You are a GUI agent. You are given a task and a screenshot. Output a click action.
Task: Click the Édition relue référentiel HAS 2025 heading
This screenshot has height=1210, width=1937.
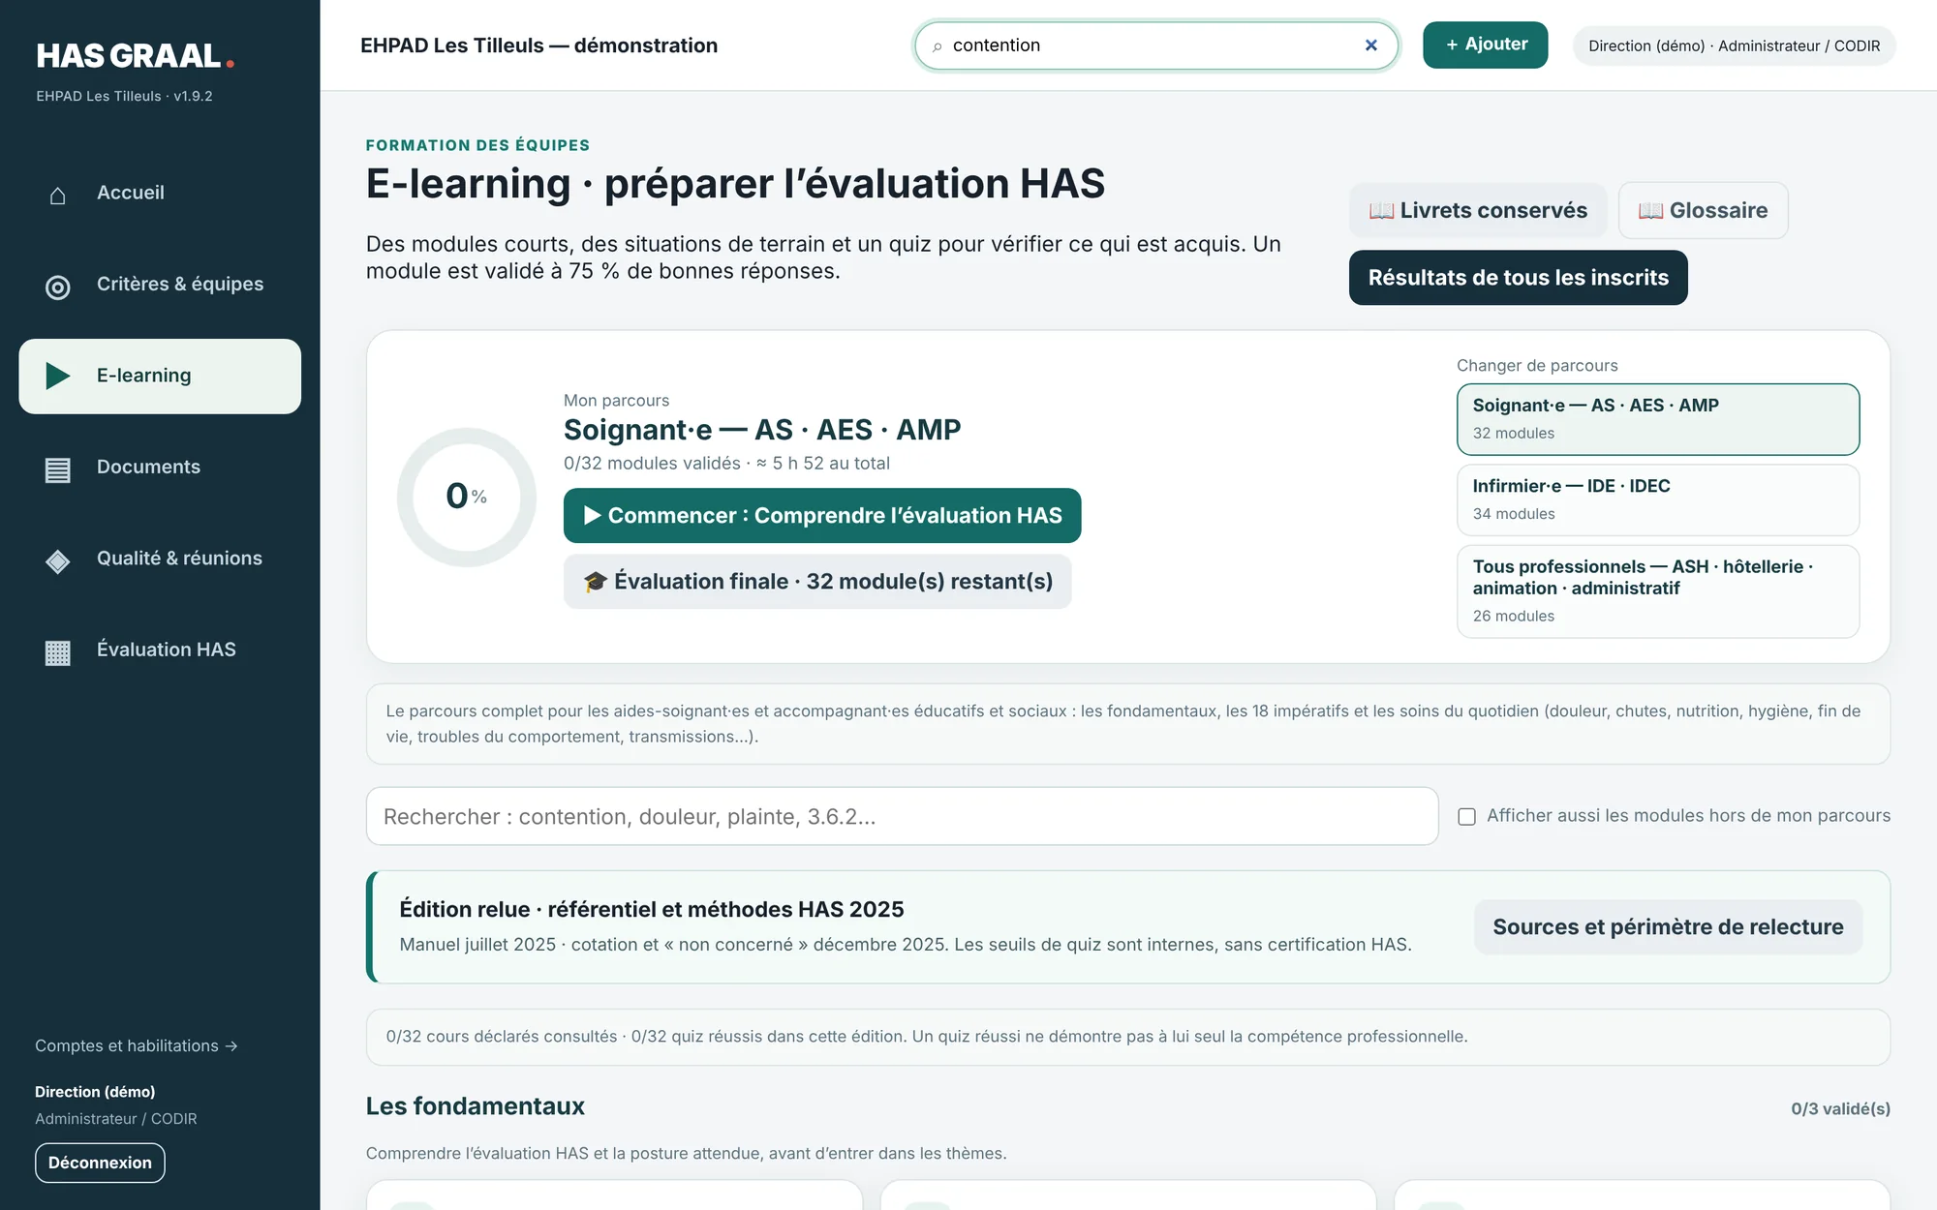tap(651, 910)
